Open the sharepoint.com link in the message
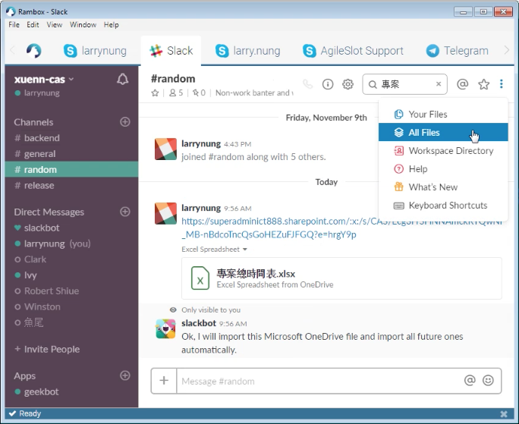Viewport: 519px width, 424px height. 341,228
